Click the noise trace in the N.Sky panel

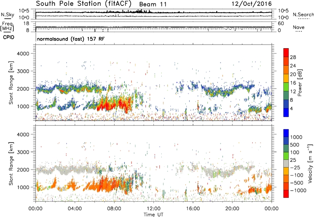point(153,12)
